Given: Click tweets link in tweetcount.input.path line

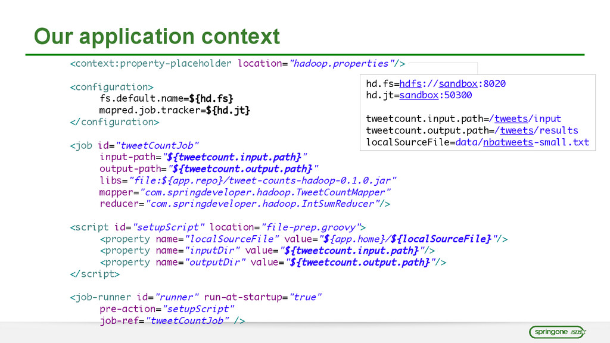Looking at the screenshot, I should 511,119.
